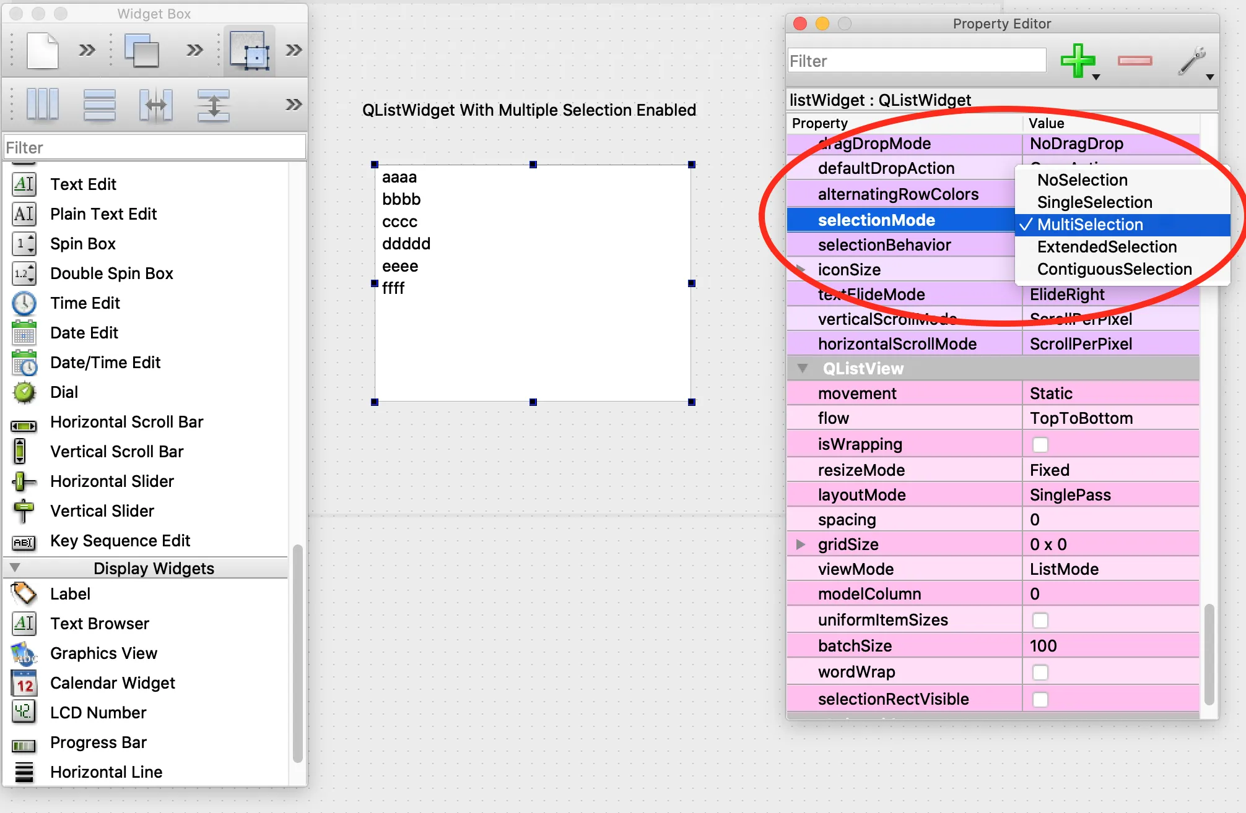Toggle the isWrapping checkbox
1246x813 pixels.
[1040, 445]
